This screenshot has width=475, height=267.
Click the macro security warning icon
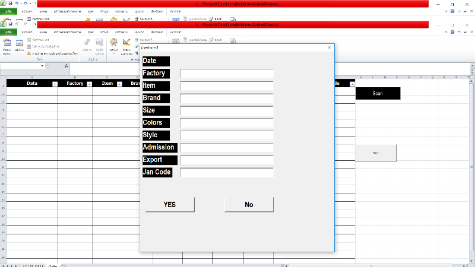pos(28,53)
